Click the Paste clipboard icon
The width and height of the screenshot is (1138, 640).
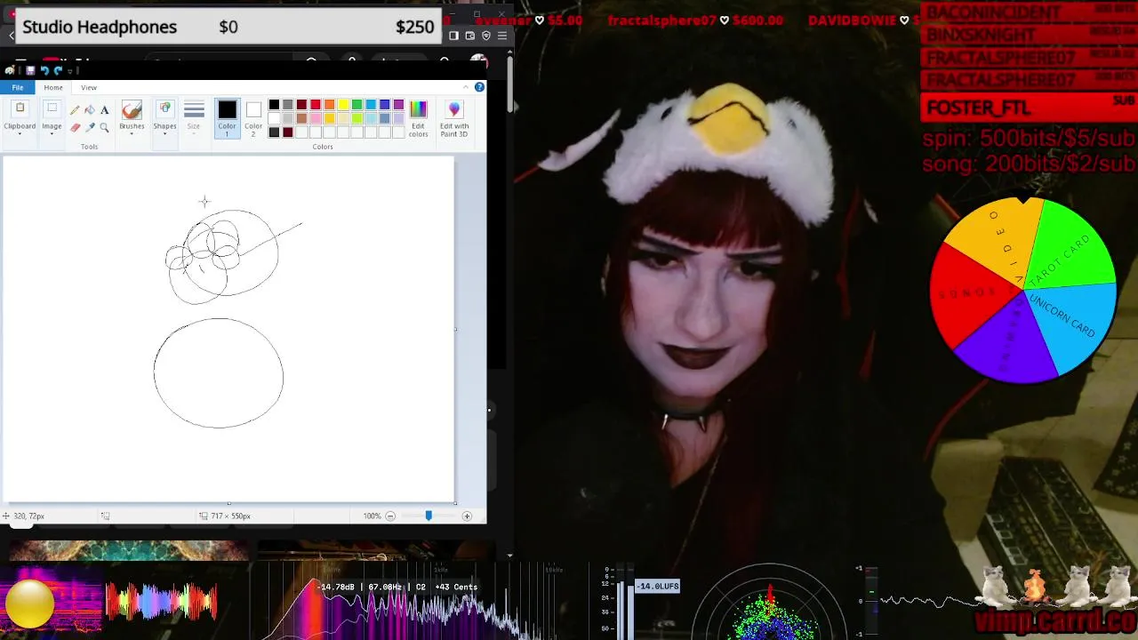[x=20, y=109]
